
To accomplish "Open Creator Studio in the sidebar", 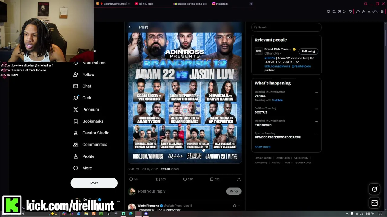I will coord(92,133).
